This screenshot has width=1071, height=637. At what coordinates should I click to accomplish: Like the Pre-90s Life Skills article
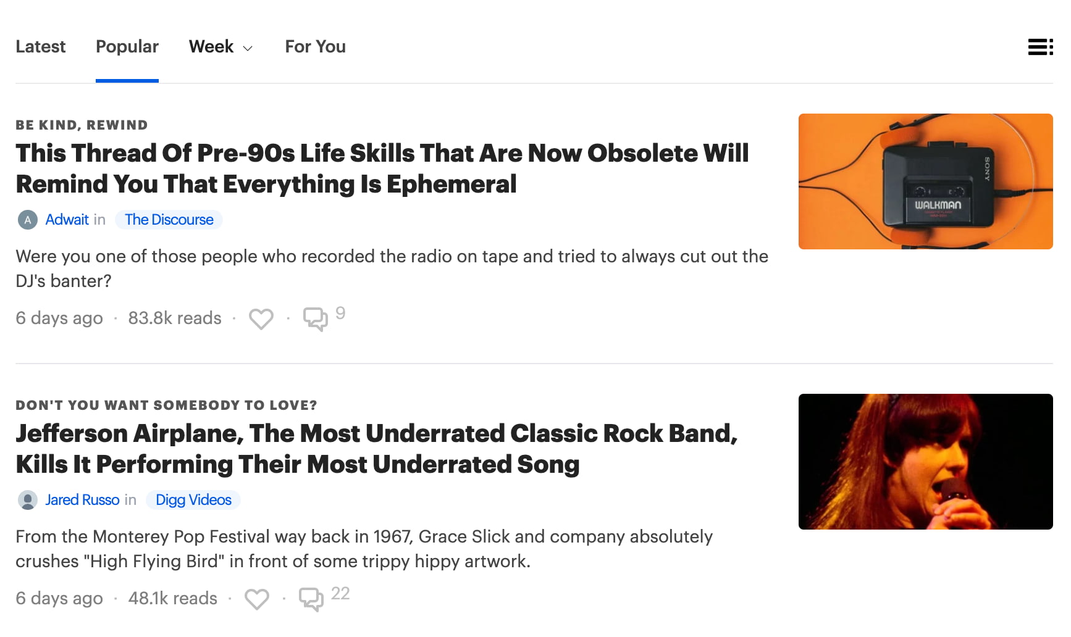point(261,318)
